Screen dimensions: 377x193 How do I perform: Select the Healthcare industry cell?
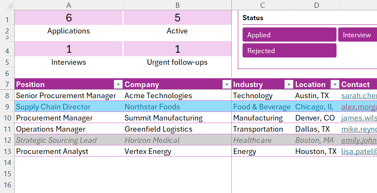pos(263,140)
